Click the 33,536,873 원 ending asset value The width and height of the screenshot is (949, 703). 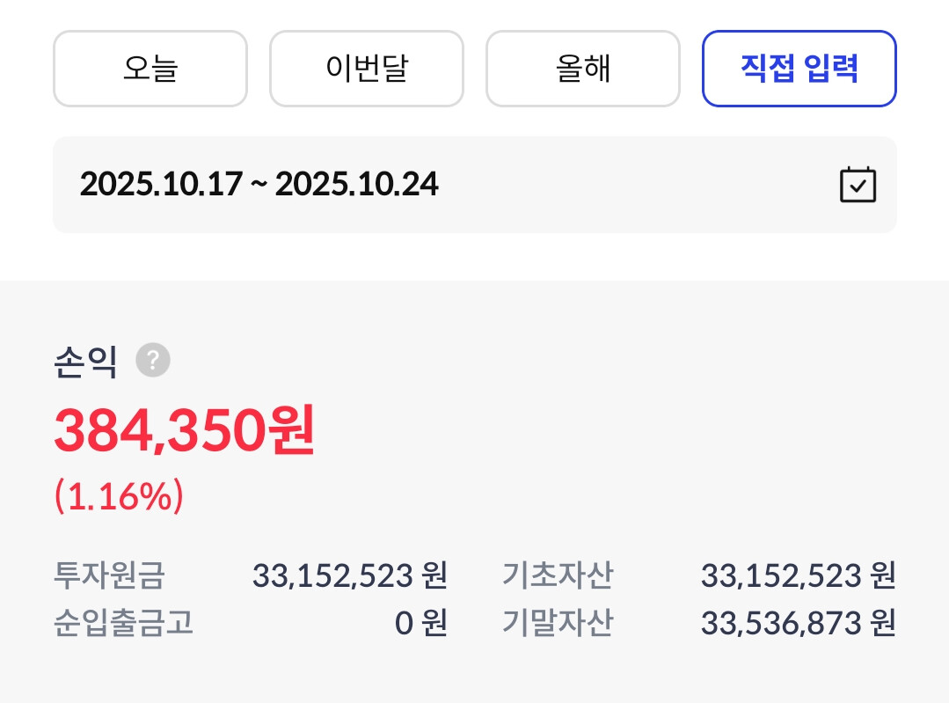(x=798, y=623)
